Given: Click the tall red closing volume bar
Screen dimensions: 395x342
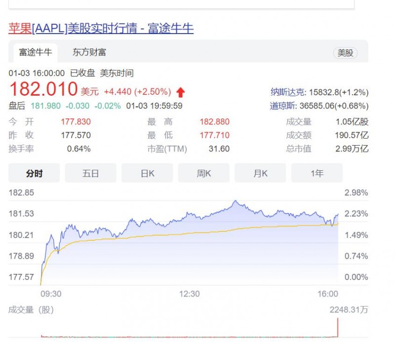Looking at the screenshot, I should point(338,328).
